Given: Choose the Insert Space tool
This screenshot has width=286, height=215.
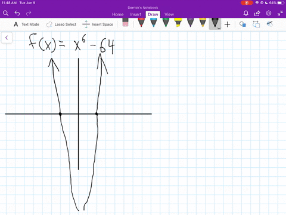Looking at the screenshot, I should coord(98,24).
